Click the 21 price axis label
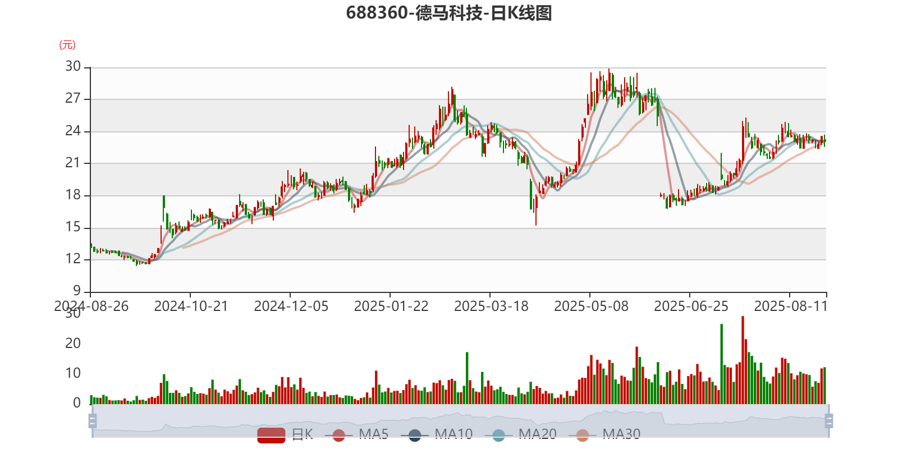 73,163
